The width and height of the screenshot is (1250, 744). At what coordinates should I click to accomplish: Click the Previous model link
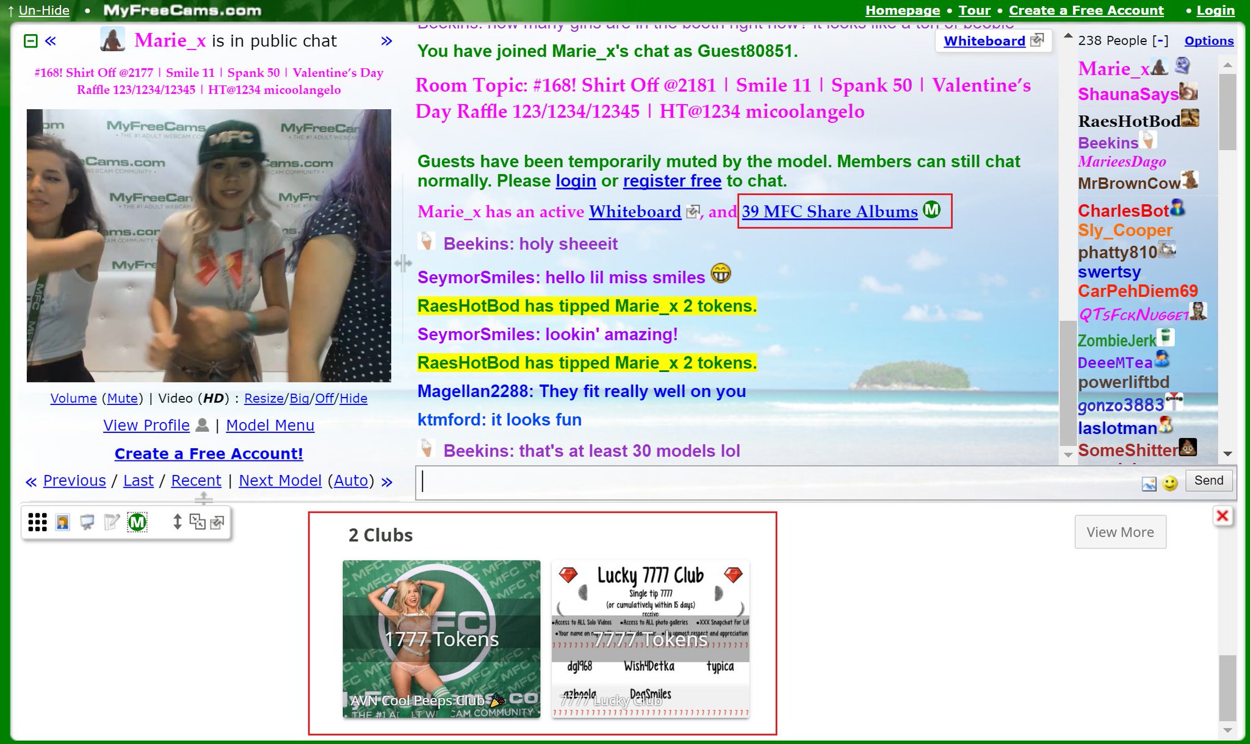(x=74, y=481)
